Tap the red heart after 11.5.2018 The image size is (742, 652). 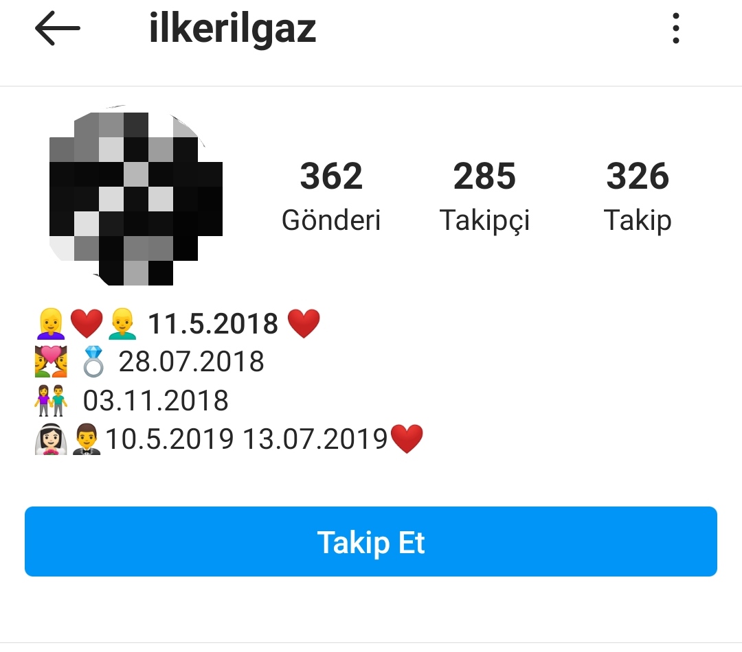point(304,323)
